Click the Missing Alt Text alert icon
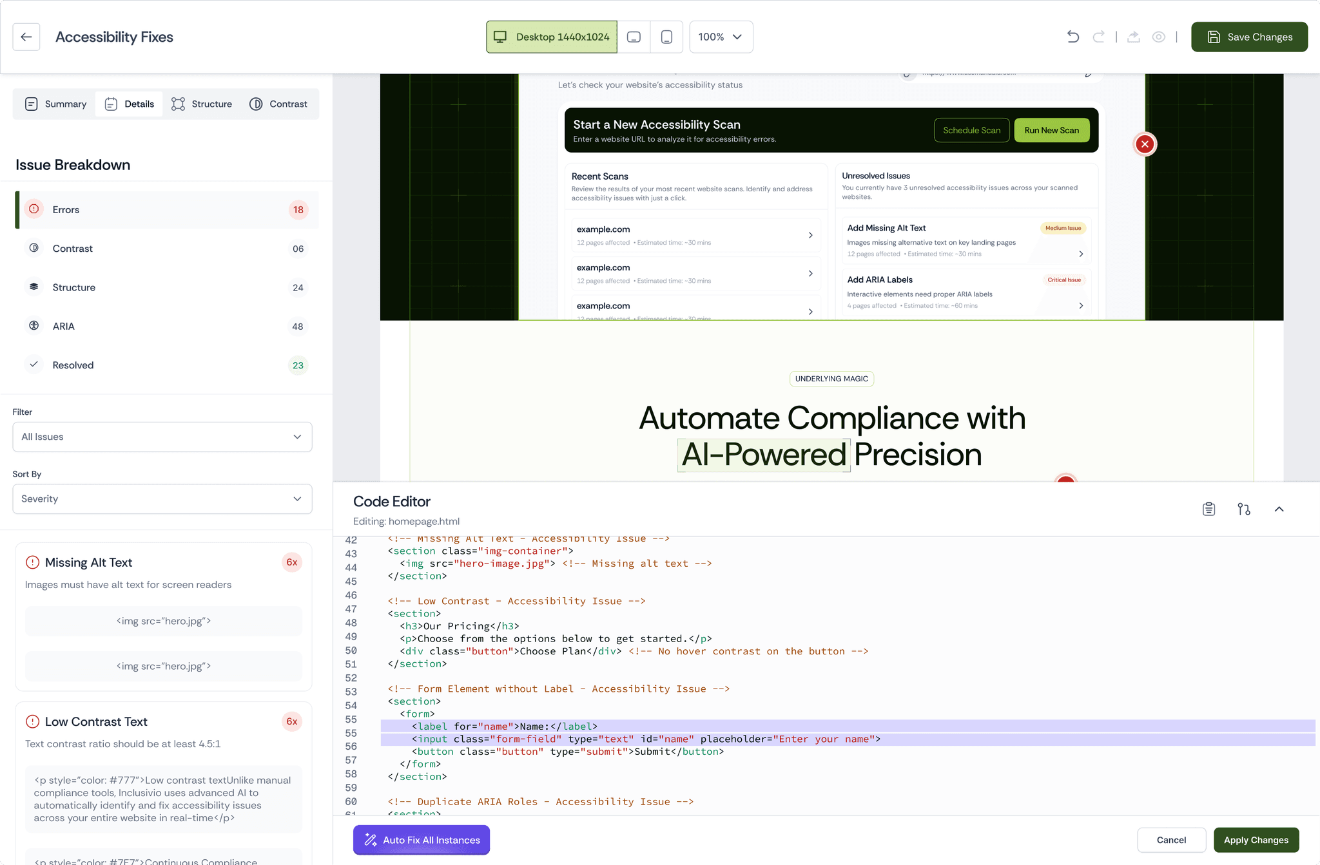Screen dimensions: 1320x865 pos(32,562)
